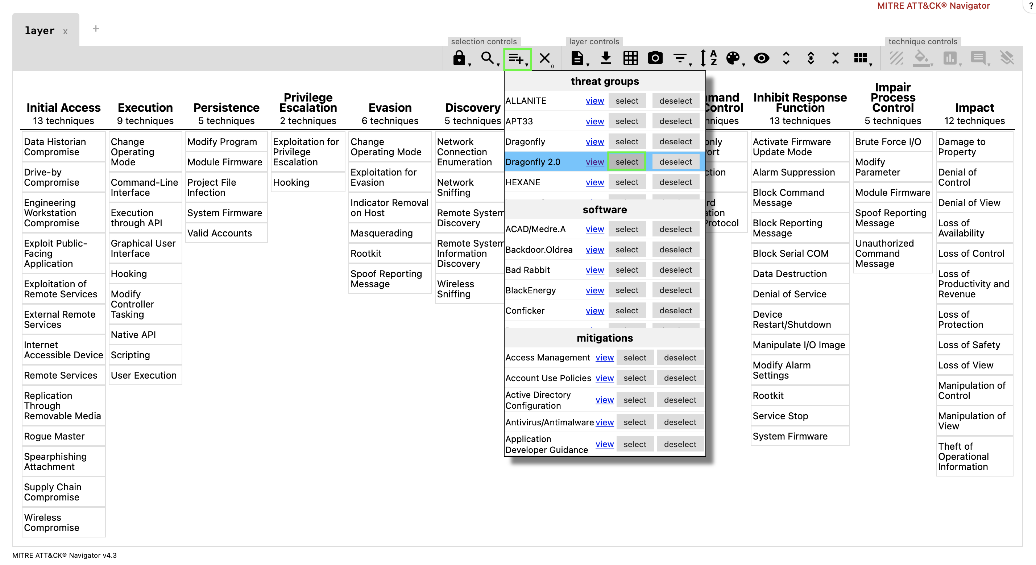Click select button for Dragonfly 2.0
Image resolution: width=1036 pixels, height=565 pixels.
point(627,162)
